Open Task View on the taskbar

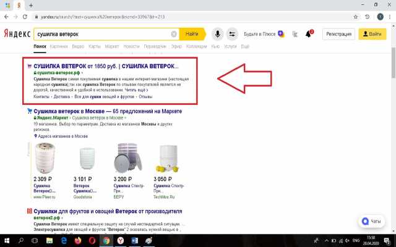click(35, 241)
